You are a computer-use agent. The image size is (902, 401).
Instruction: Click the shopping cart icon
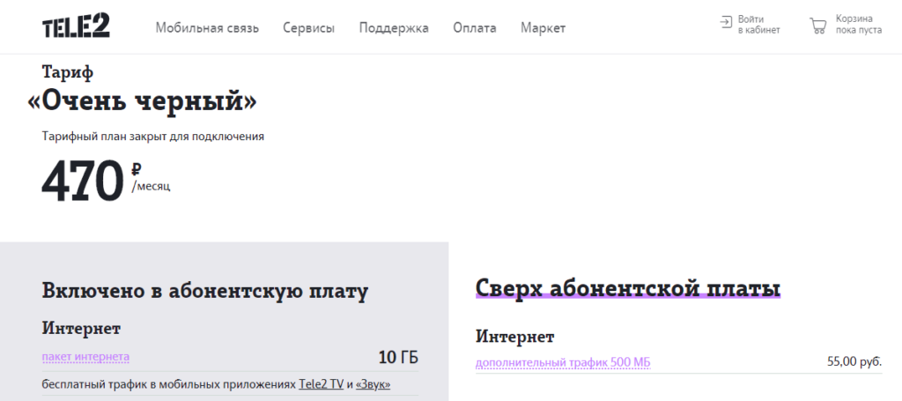tap(818, 25)
